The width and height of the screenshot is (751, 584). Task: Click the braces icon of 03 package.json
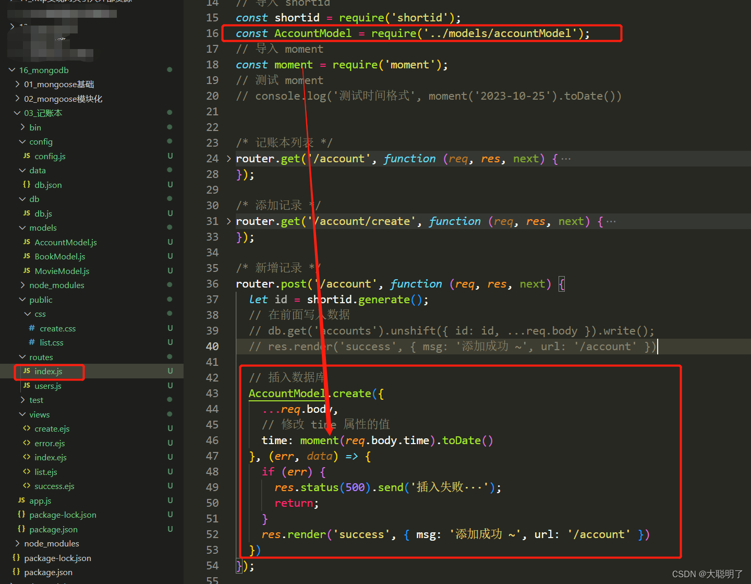click(21, 529)
